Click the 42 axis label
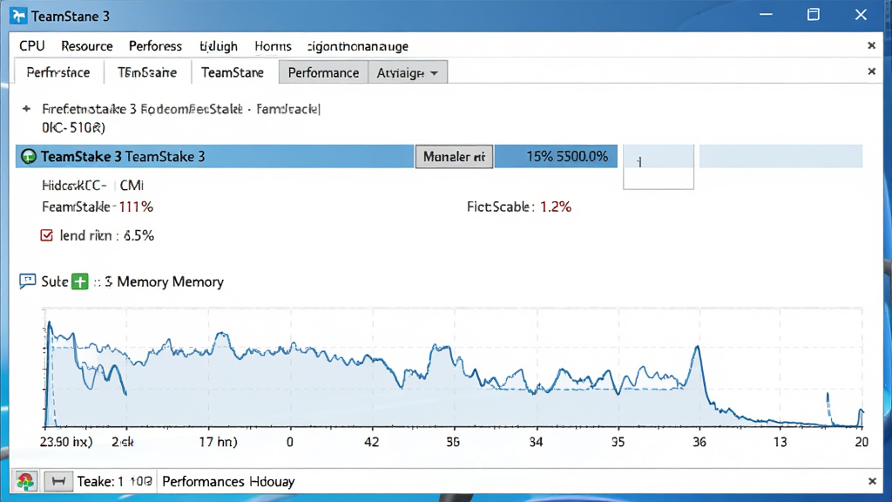The height and width of the screenshot is (502, 892). [x=371, y=442]
